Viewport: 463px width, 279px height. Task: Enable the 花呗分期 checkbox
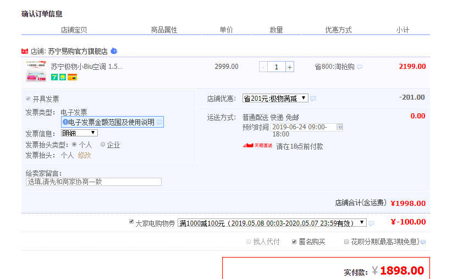point(346,242)
